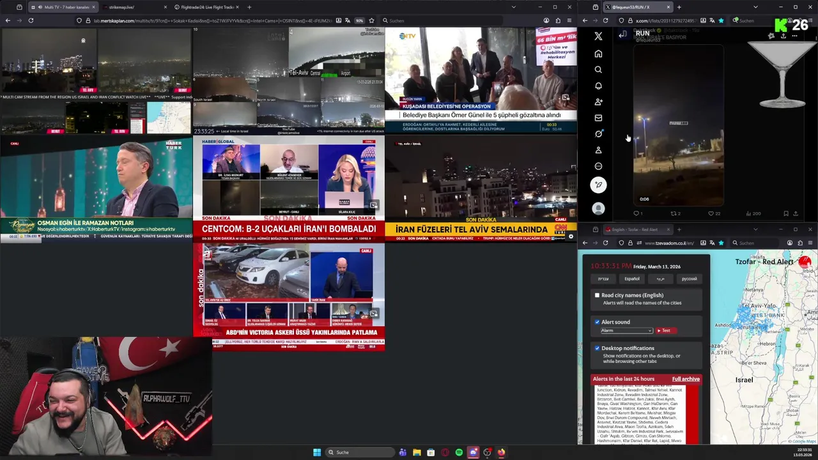Bookmark the video tweet on X

click(785, 213)
